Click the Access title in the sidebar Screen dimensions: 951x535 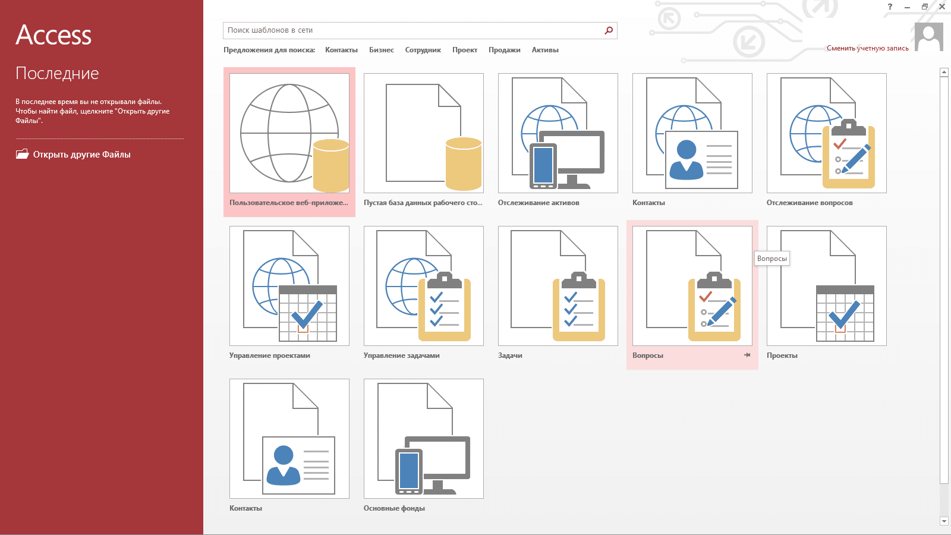click(x=53, y=34)
